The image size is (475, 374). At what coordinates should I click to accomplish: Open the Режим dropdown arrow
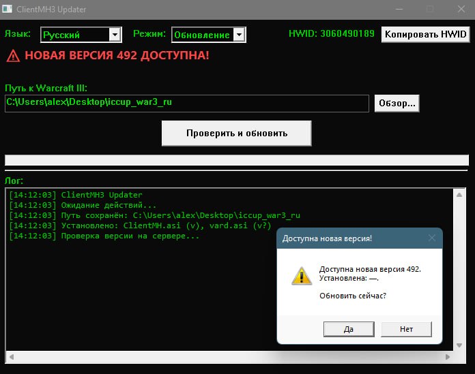coord(240,35)
